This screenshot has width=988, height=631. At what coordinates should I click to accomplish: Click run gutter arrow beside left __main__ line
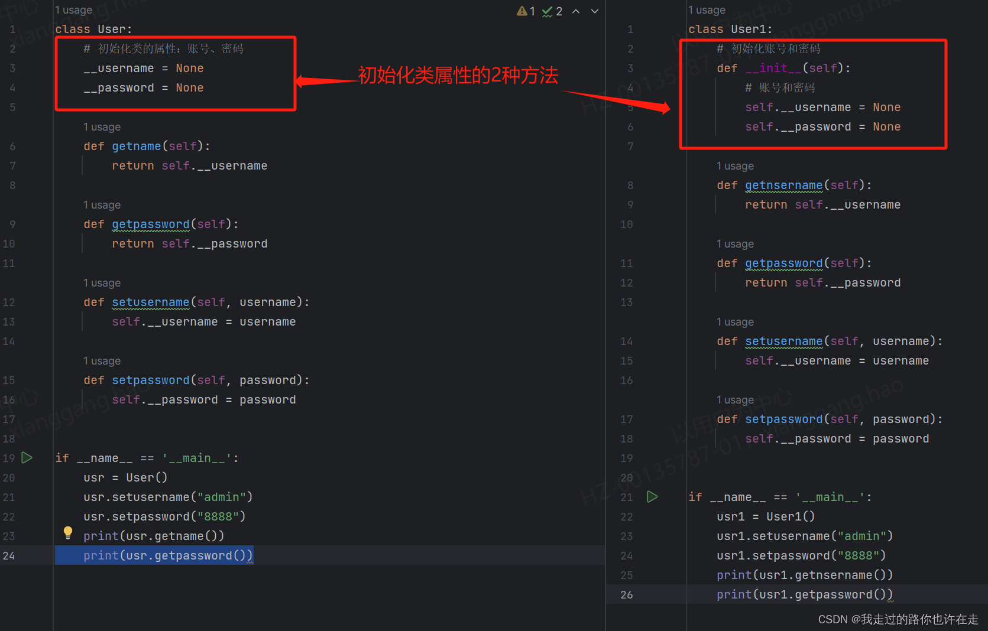tap(27, 457)
